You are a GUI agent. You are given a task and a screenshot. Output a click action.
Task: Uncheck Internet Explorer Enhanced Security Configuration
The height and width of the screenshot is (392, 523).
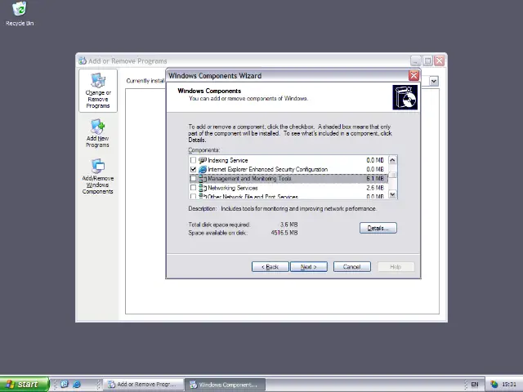(193, 169)
